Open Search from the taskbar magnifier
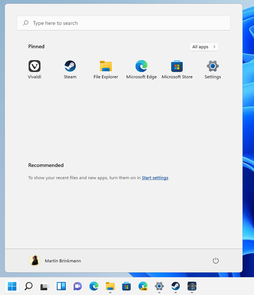The height and width of the screenshot is (295, 254). click(x=29, y=286)
